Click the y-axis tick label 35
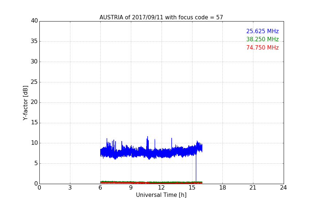This screenshot has height=210, width=315. coord(34,41)
